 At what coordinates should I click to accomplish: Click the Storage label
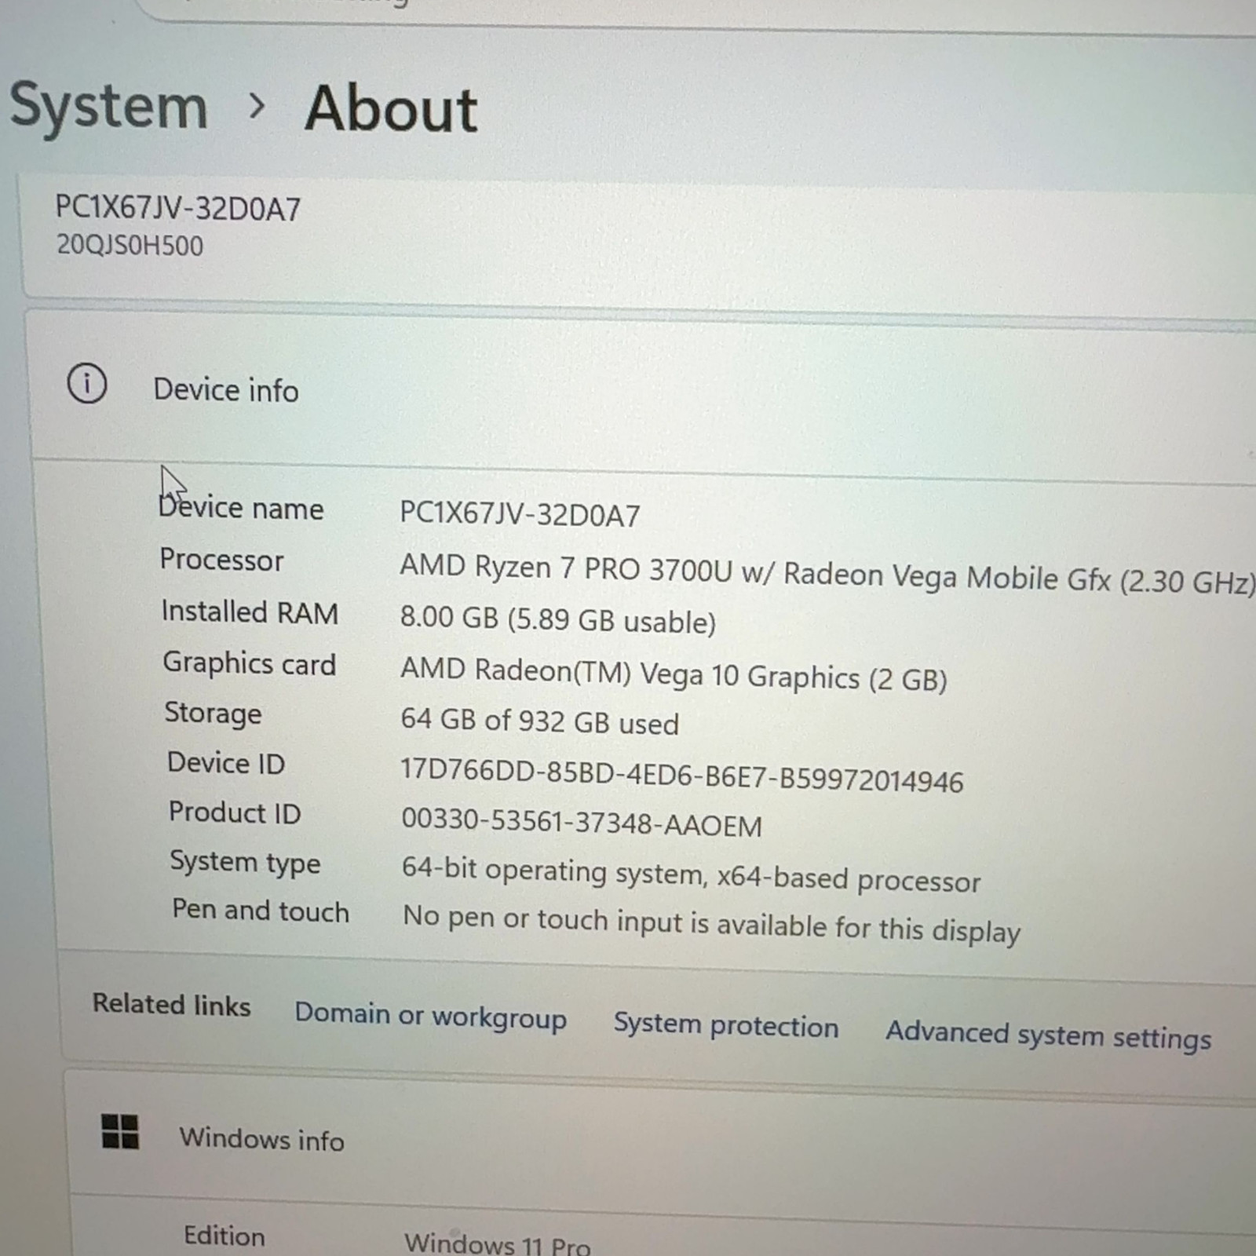213,714
